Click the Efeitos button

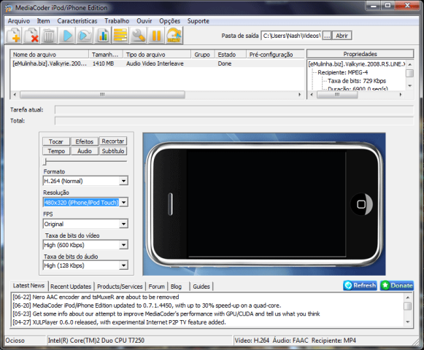coord(85,141)
